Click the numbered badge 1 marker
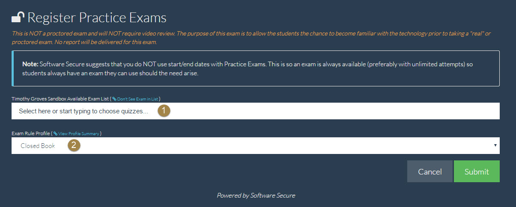516x207 pixels. pyautogui.click(x=164, y=111)
